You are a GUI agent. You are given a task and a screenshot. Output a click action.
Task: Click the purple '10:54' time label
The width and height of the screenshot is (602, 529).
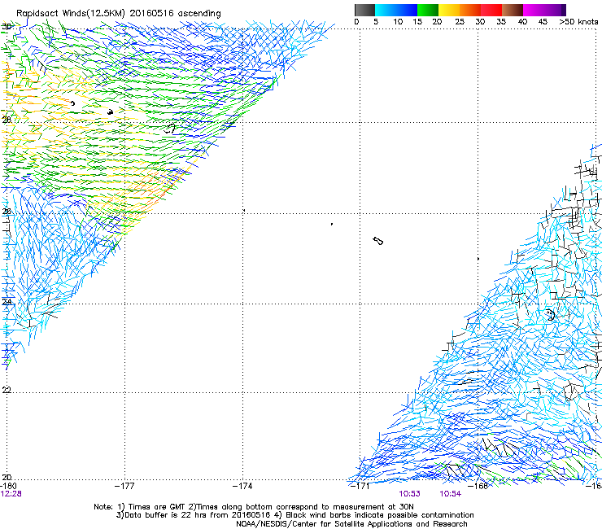coord(451,494)
